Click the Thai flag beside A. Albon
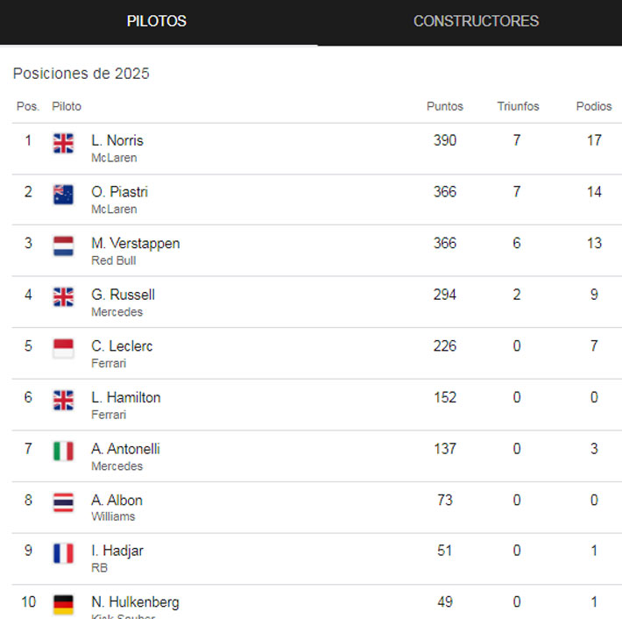The height and width of the screenshot is (619, 622). tap(63, 502)
